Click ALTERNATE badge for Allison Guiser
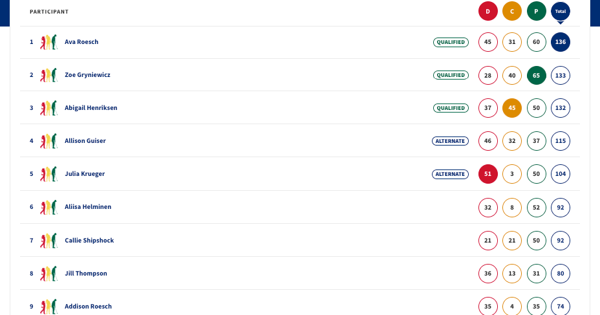Screen dimensions: 600x315 [450, 141]
